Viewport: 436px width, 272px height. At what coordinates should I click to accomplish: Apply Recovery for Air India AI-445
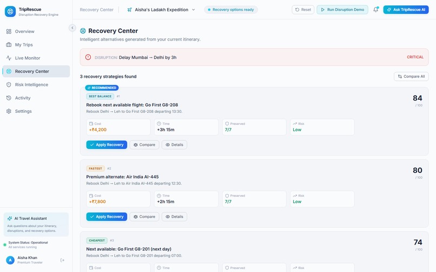point(107,217)
